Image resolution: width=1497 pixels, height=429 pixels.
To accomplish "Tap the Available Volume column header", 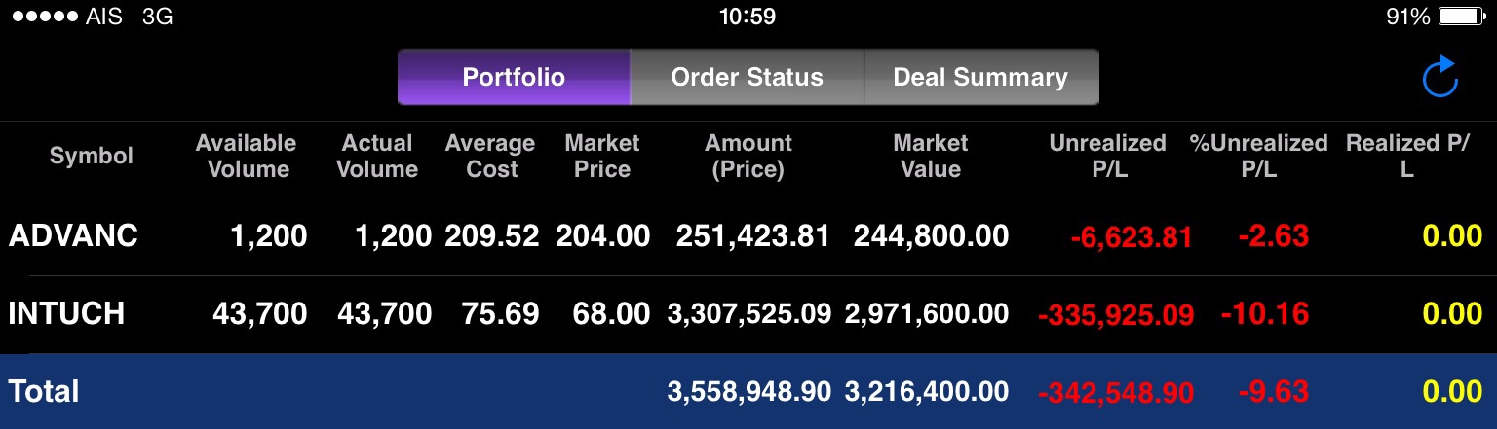I will point(247,156).
